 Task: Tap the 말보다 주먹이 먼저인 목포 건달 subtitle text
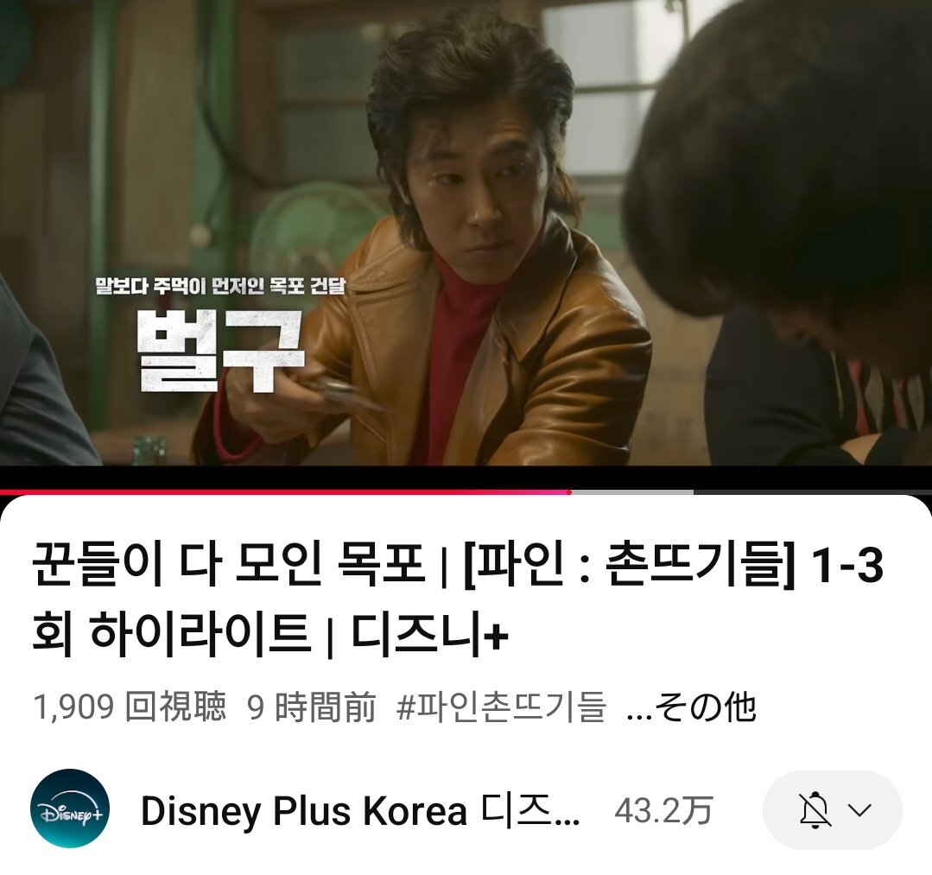tap(220, 286)
